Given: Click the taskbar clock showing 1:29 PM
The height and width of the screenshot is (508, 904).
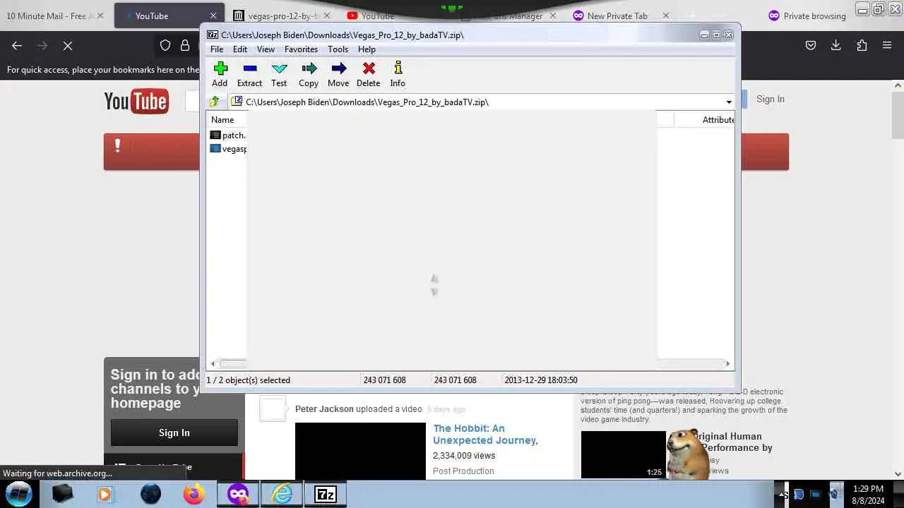Looking at the screenshot, I should click(868, 494).
